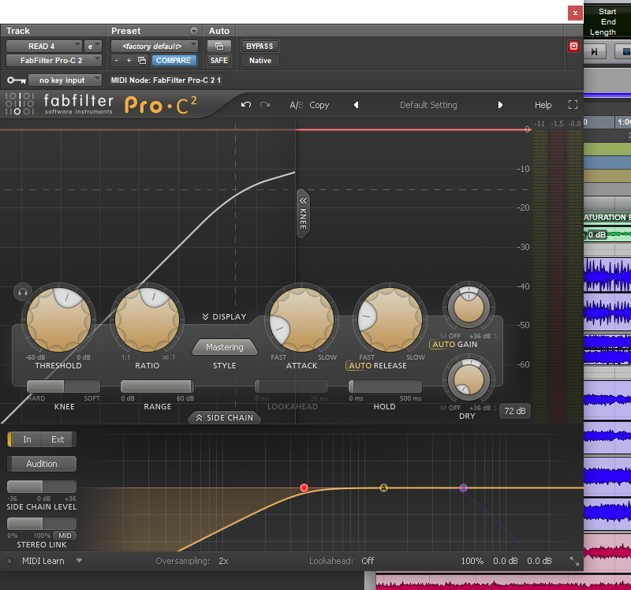Click the RATIO knob
This screenshot has width=631, height=590.
pyautogui.click(x=147, y=320)
